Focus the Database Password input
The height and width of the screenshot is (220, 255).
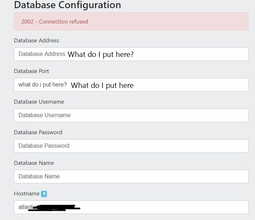coord(131,146)
